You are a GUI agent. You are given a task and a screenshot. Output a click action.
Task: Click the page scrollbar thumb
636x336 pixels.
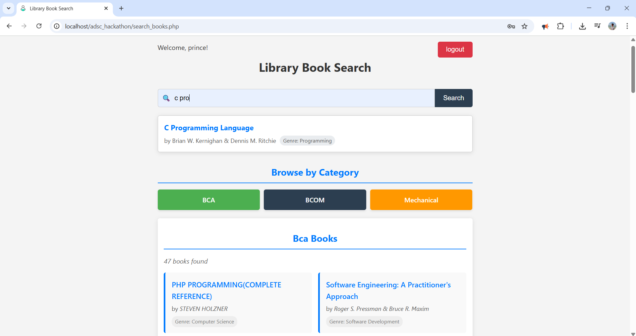pos(633,69)
